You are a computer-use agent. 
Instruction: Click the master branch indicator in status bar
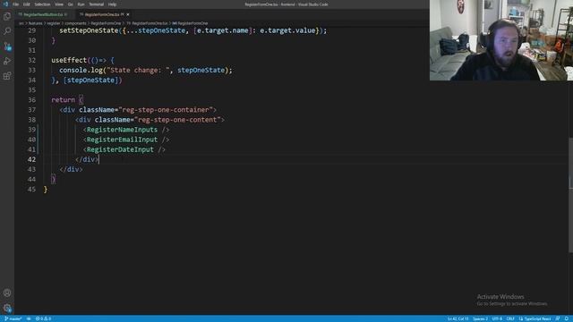click(x=13, y=318)
